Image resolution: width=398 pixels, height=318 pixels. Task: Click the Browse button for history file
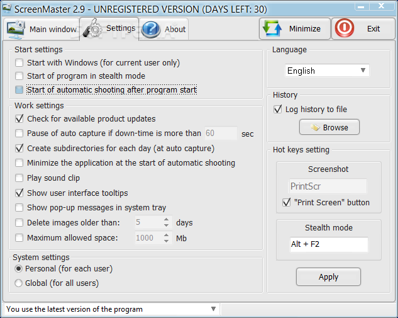(x=329, y=127)
